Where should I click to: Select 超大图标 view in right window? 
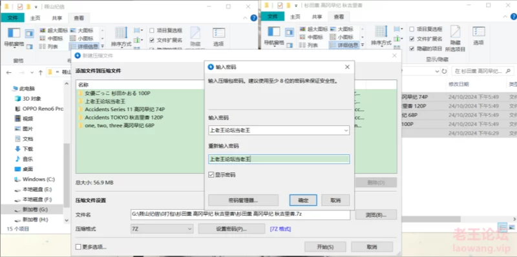click(314, 29)
